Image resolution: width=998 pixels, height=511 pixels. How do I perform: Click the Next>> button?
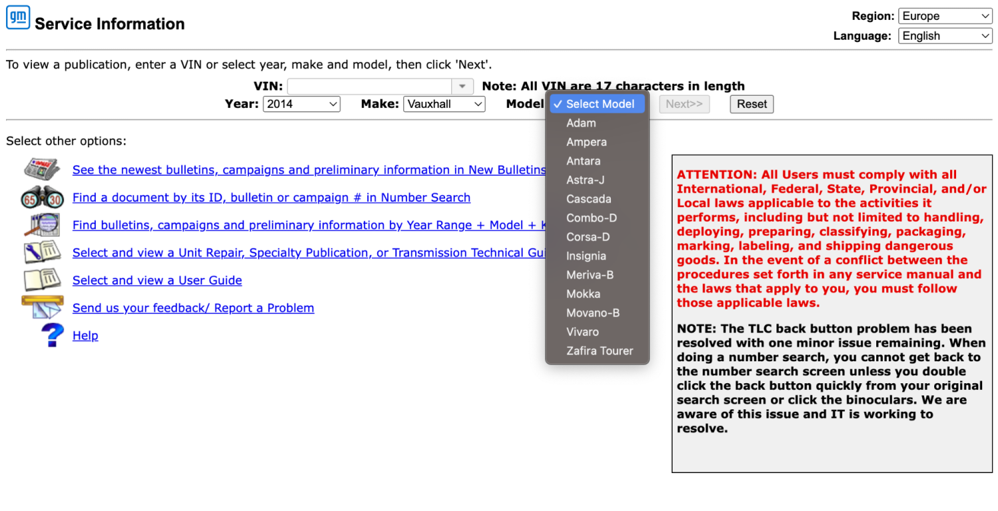point(684,104)
